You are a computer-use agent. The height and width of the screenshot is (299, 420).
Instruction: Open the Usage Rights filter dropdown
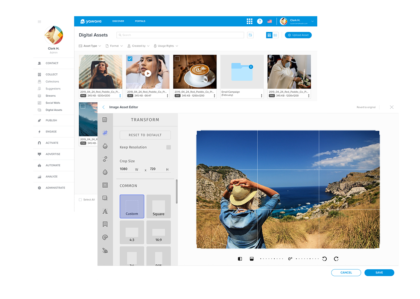(x=166, y=46)
